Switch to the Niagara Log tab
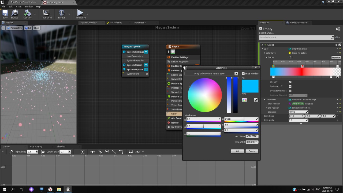343x193 pixels. pos(36,147)
